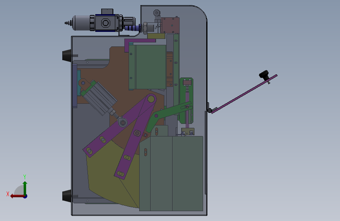Select the cyan mounting block at left
Viewport: 340px width, 221px height.
coord(79,83)
